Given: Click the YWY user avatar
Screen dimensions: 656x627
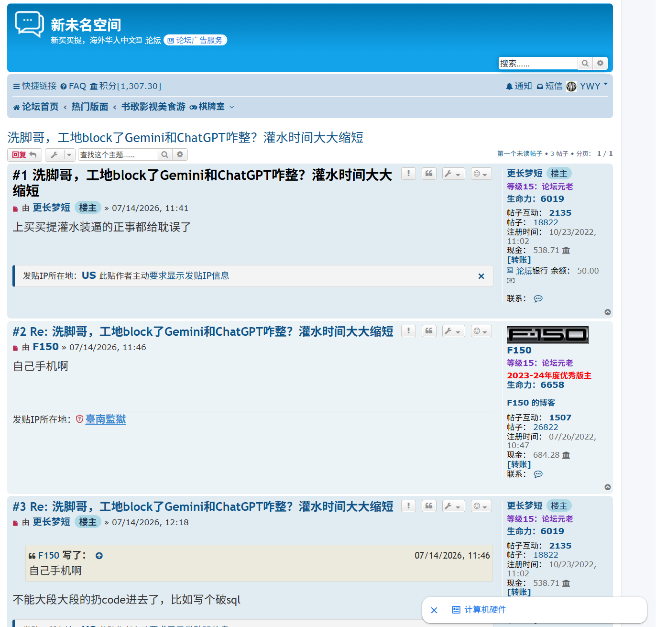Looking at the screenshot, I should coord(571,86).
